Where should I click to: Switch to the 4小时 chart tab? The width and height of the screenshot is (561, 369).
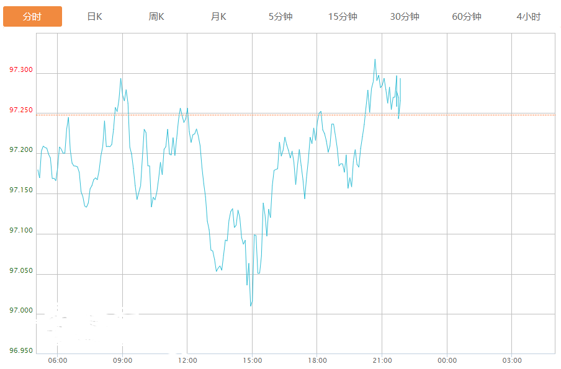tap(528, 17)
